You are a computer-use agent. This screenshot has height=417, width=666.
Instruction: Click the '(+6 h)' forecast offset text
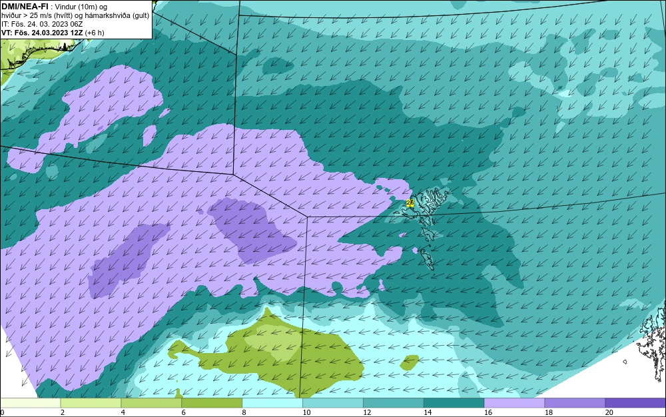pyautogui.click(x=95, y=33)
